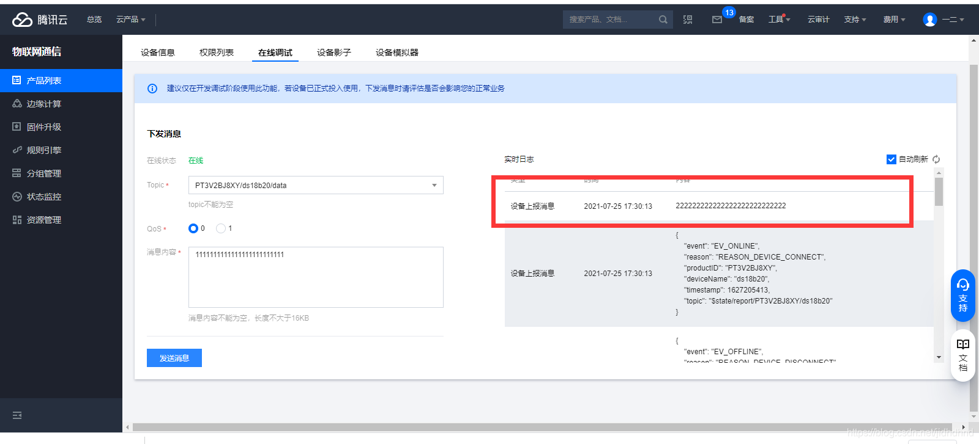The height and width of the screenshot is (444, 979).
Task: Expand the 工具 menu
Action: 780,20
